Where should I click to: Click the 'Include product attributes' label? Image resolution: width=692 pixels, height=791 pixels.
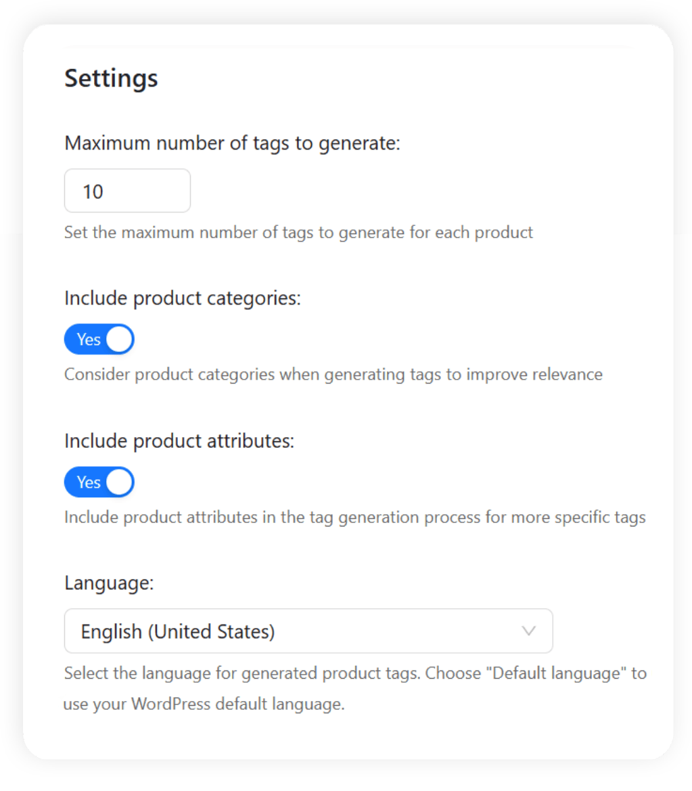point(179,440)
